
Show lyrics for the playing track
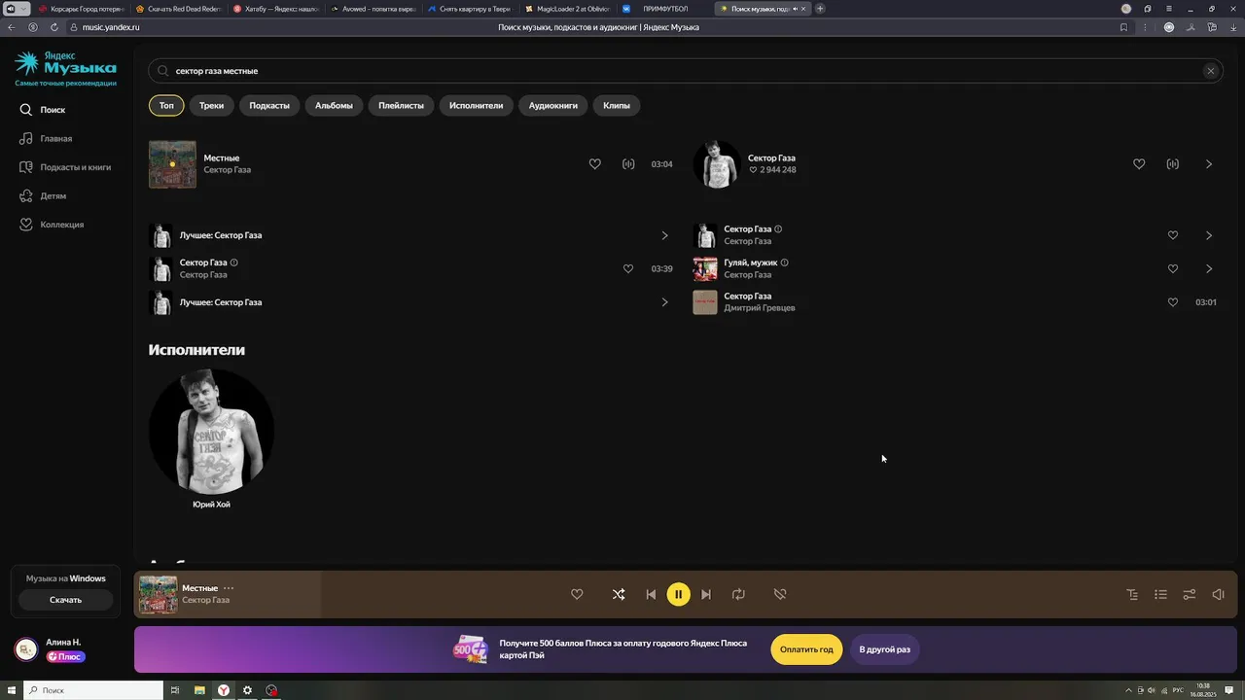coord(1132,594)
